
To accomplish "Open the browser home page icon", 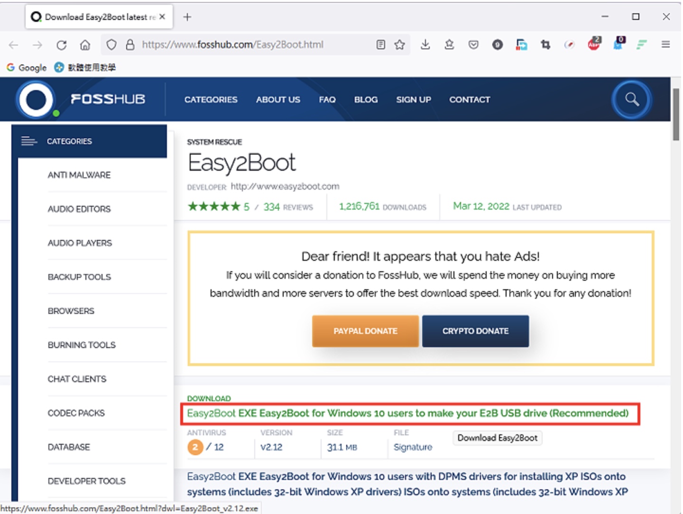I will coord(85,45).
